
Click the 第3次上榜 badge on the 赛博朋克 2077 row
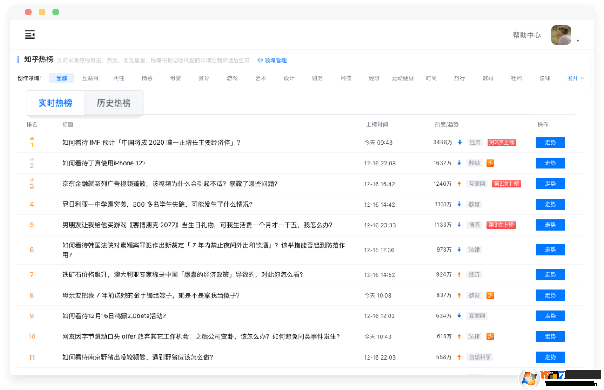coord(501,225)
